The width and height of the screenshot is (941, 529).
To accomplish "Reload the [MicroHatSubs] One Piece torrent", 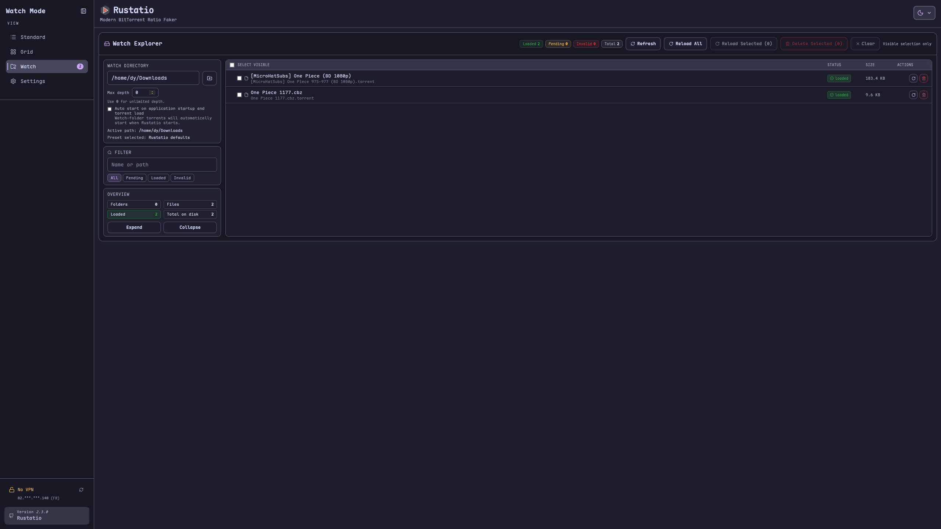I will click(914, 78).
